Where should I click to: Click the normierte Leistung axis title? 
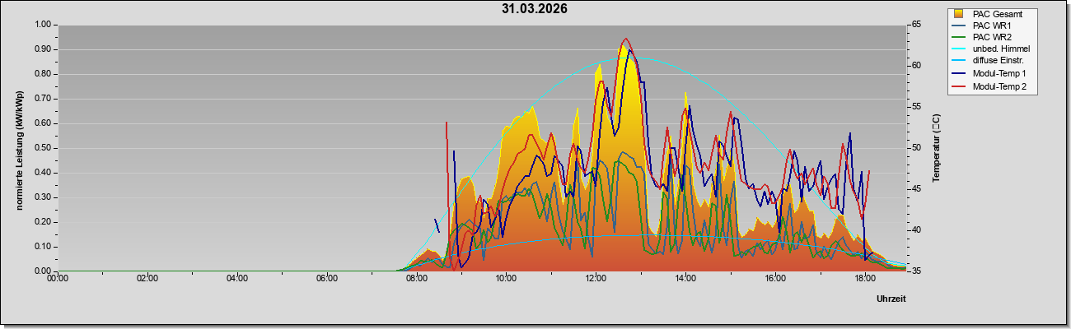pos(20,149)
